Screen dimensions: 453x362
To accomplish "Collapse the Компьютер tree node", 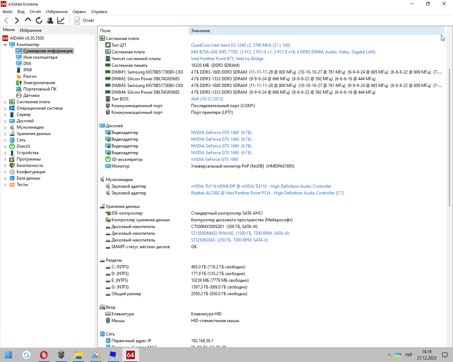I will tap(5, 45).
